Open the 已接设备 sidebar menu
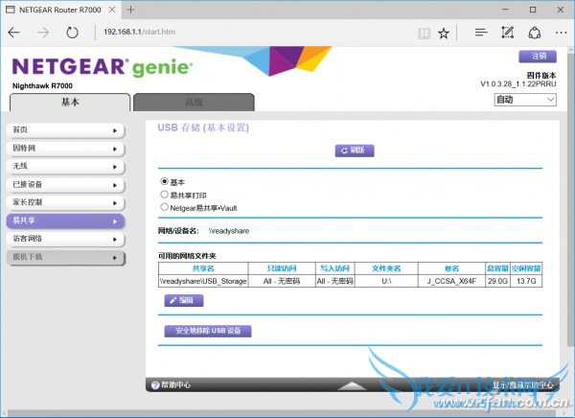 click(66, 185)
